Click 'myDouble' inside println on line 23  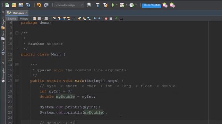(93, 113)
